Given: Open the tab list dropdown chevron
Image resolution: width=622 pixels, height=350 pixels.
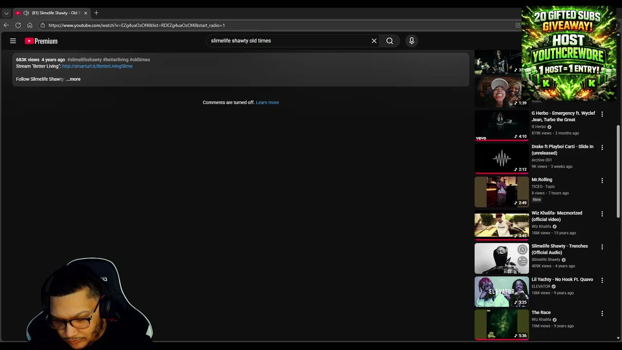Looking at the screenshot, I should click(6, 13).
